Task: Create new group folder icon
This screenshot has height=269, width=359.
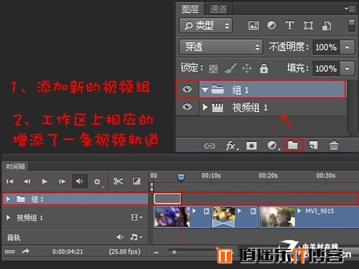Action: coord(293,145)
